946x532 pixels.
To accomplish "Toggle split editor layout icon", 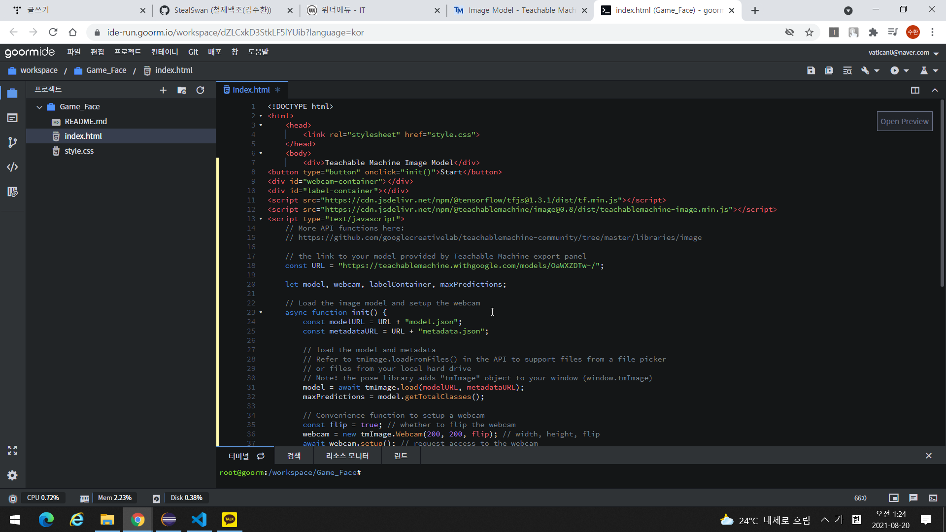I will (x=915, y=90).
